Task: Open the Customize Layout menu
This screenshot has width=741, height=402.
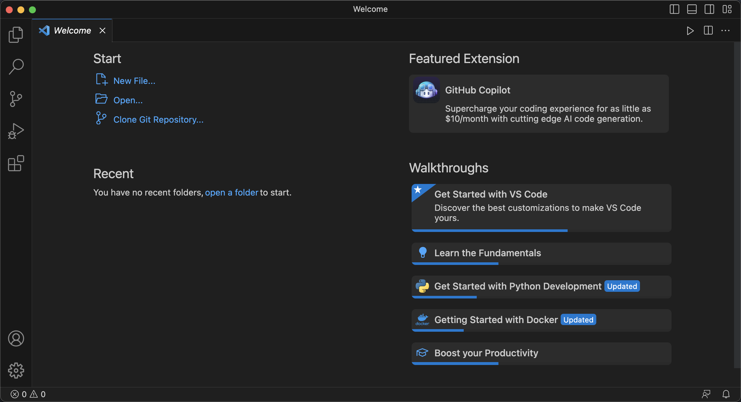Action: coord(727,9)
